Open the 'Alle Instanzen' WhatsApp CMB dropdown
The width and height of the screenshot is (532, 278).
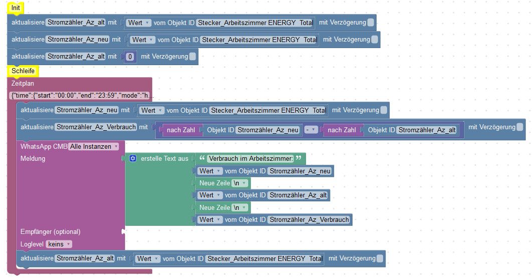(94, 146)
